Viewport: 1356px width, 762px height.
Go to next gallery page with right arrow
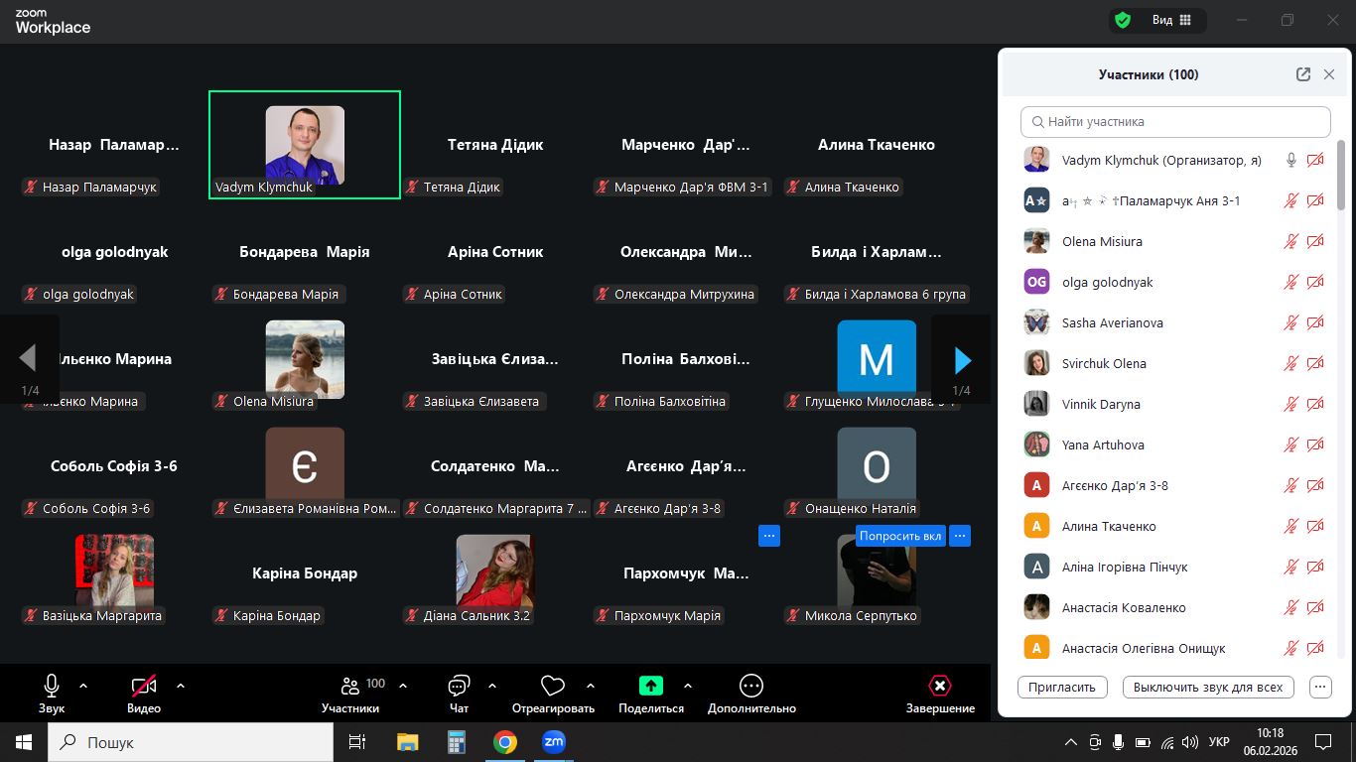961,359
